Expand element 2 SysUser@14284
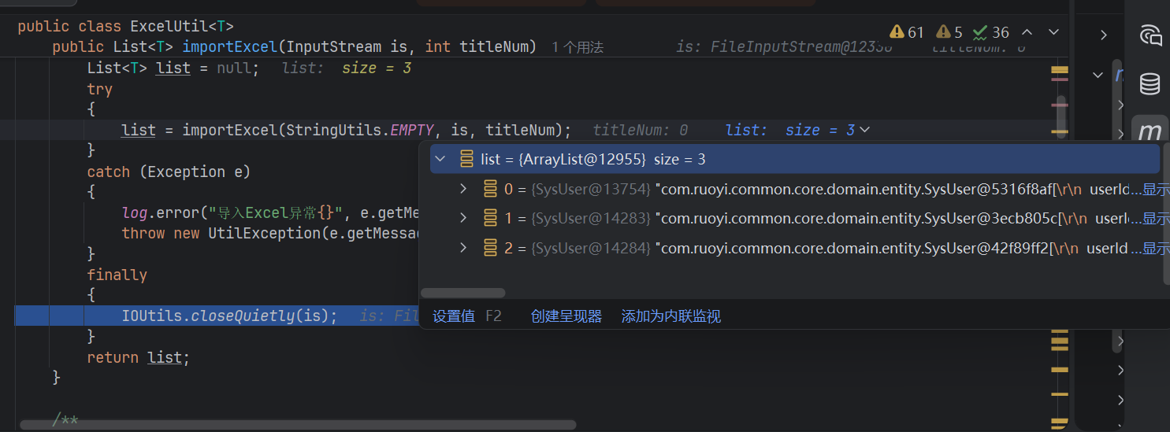 pos(465,248)
